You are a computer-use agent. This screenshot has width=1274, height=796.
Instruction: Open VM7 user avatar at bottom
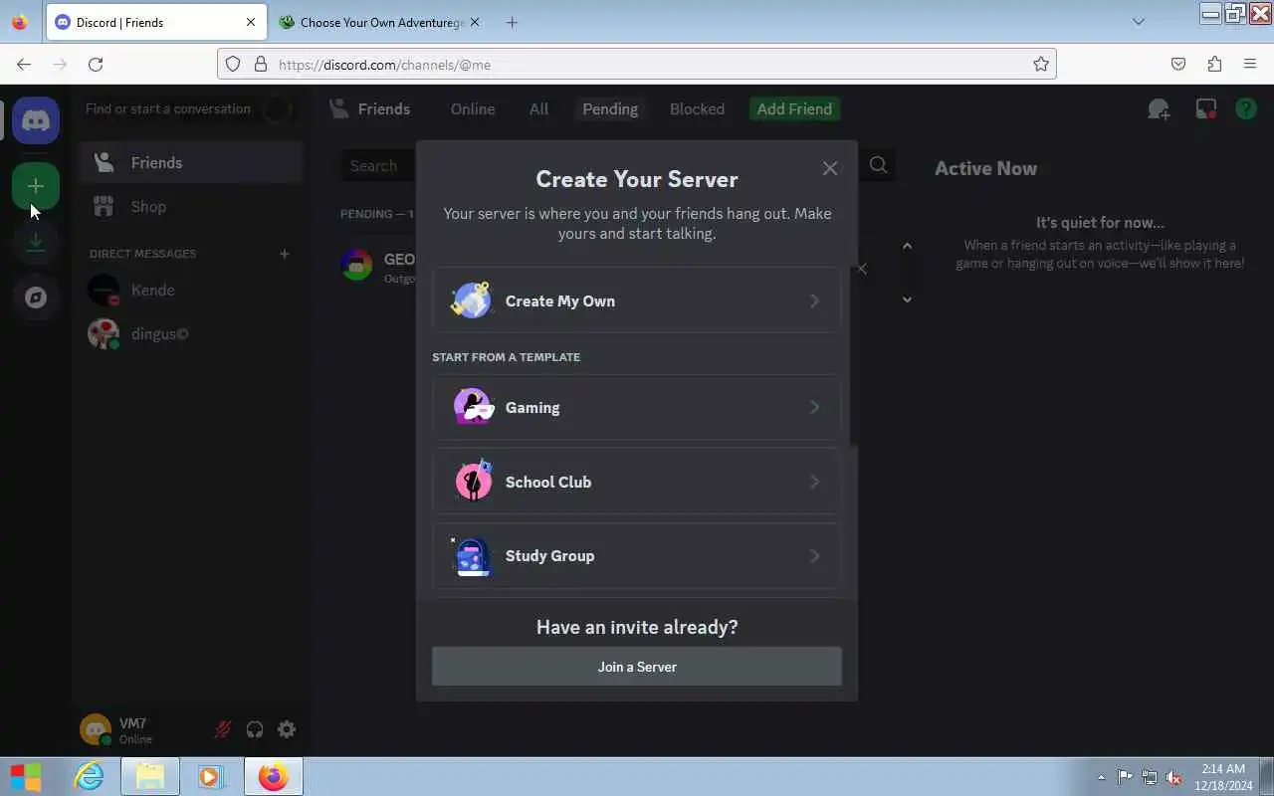tap(96, 729)
